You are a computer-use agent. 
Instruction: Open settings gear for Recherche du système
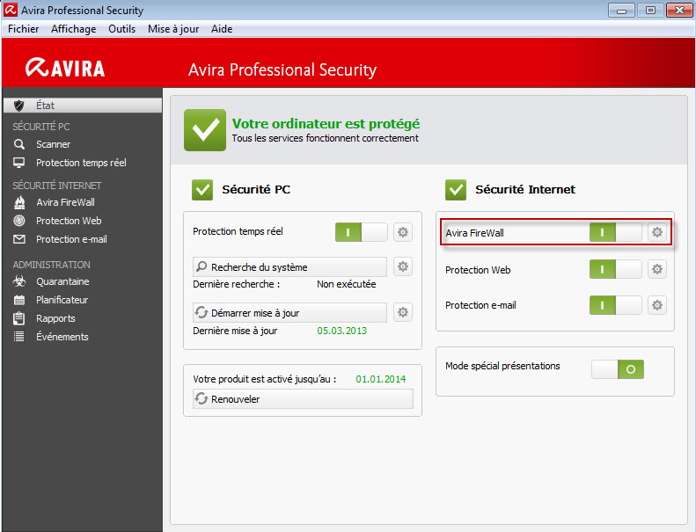[x=403, y=266]
